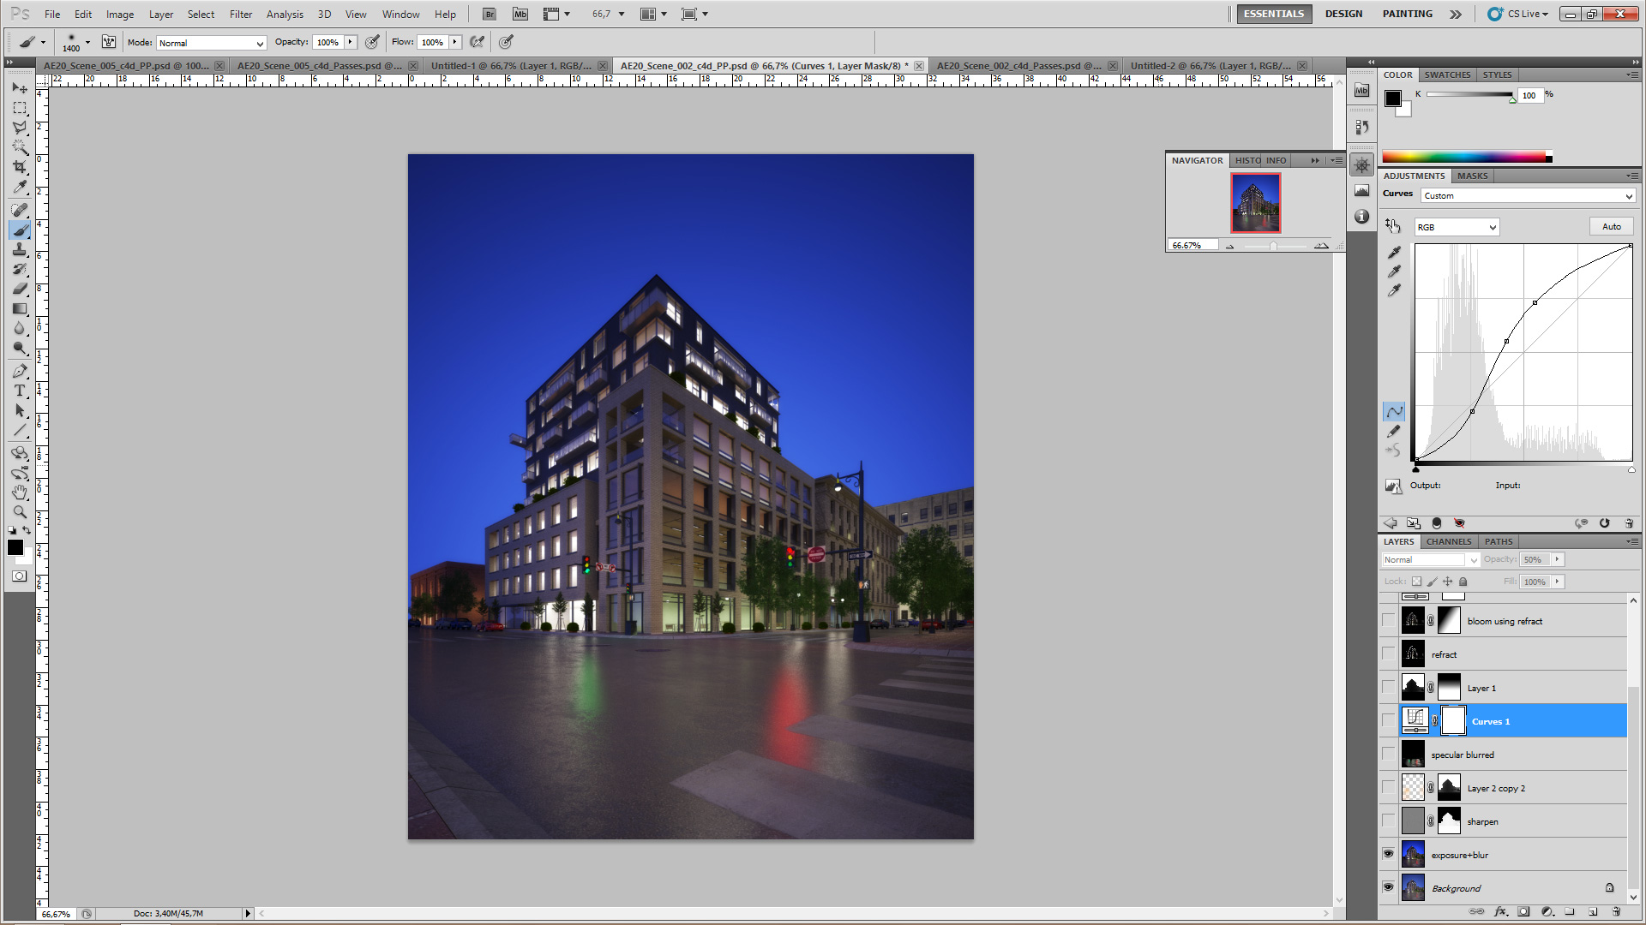This screenshot has height=925, width=1646.
Task: Select the Crop tool
Action: (19, 167)
